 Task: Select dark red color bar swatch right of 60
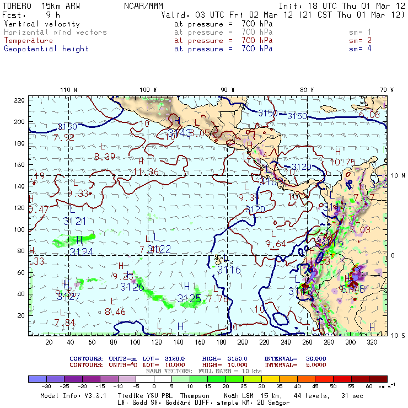(378, 379)
